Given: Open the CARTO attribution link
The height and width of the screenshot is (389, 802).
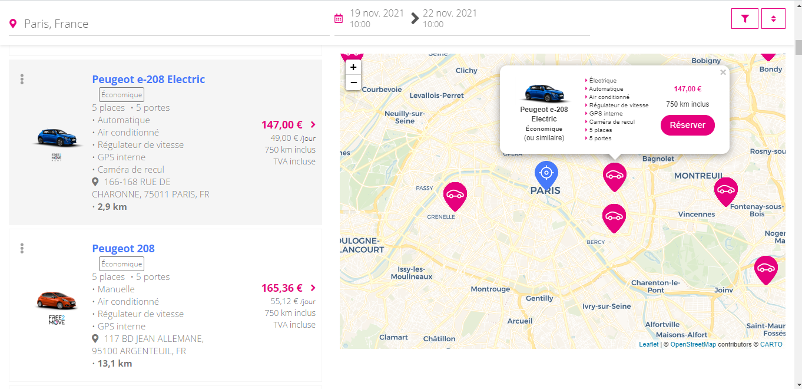Looking at the screenshot, I should [x=771, y=344].
